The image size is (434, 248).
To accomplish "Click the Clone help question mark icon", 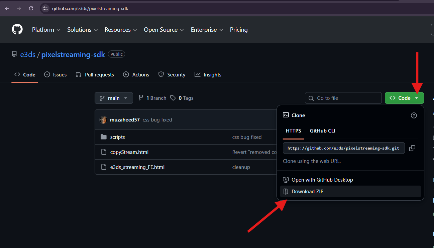I will click(414, 115).
